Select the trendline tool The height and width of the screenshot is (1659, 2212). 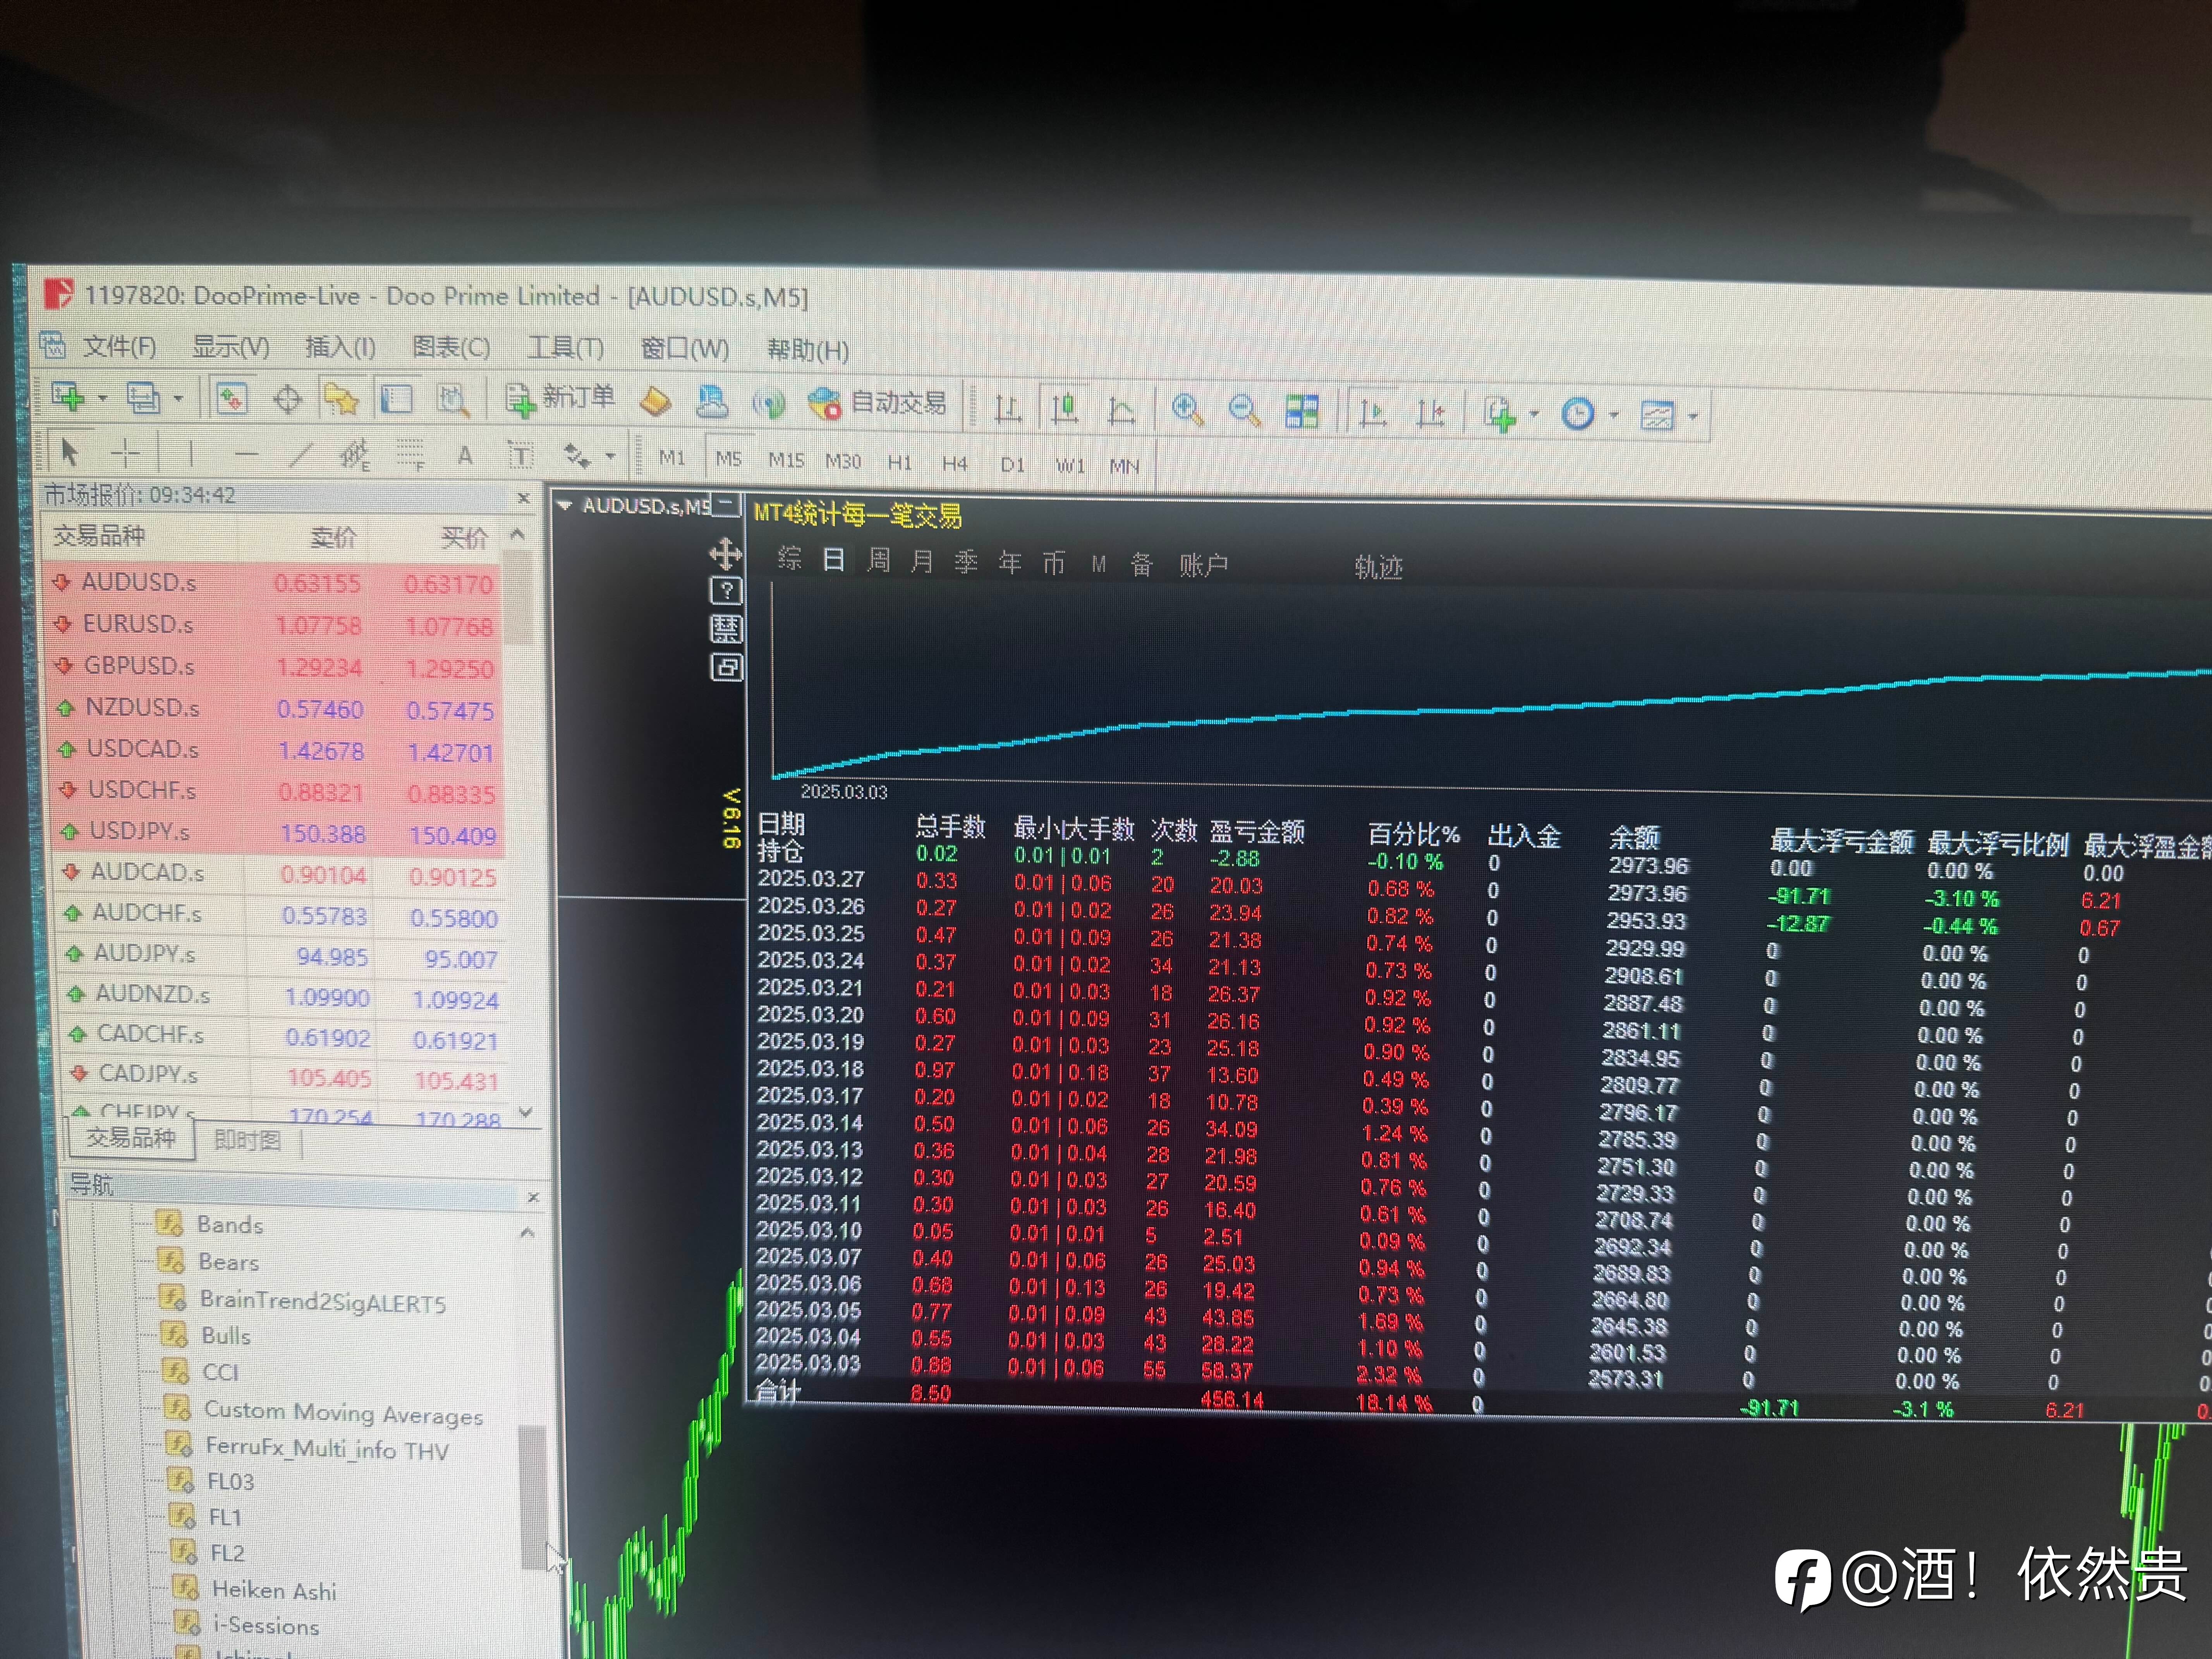[300, 456]
